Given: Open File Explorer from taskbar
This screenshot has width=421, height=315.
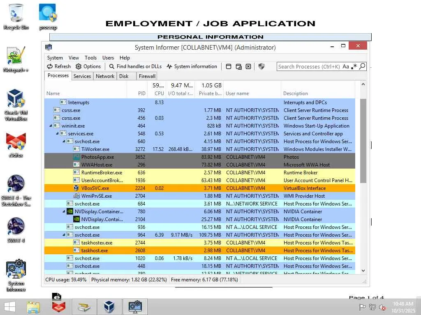Looking at the screenshot, I should click(x=34, y=307).
